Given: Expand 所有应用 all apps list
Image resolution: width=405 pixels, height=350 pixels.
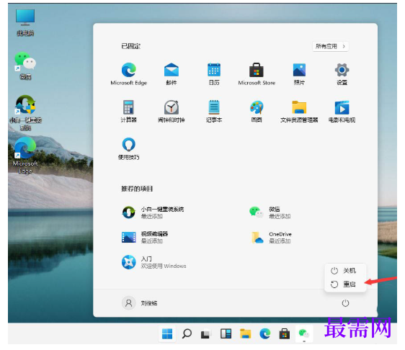Looking at the screenshot, I should (330, 47).
